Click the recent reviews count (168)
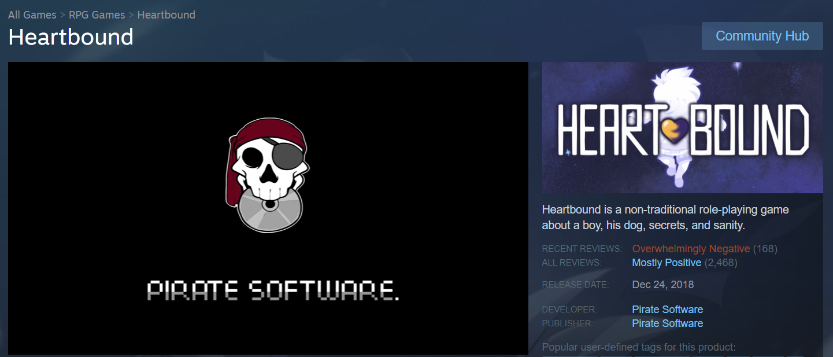The width and height of the screenshot is (833, 357). pyautogui.click(x=765, y=249)
